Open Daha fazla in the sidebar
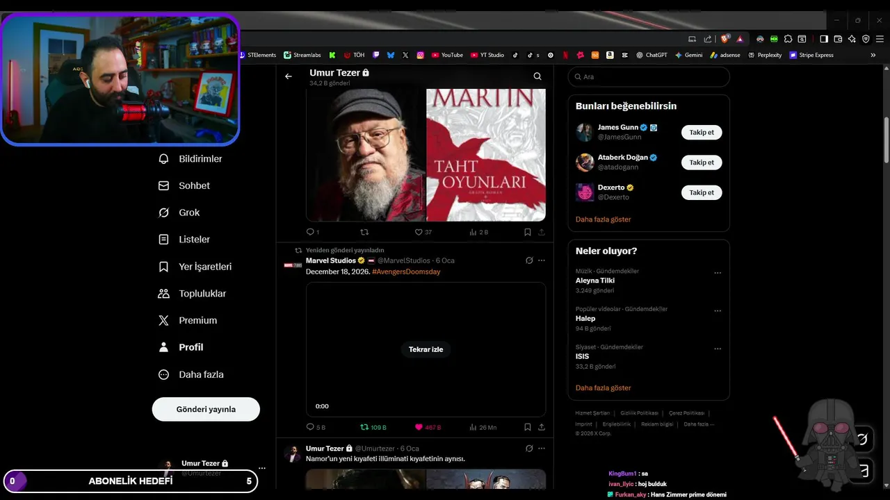Image resolution: width=890 pixels, height=500 pixels. (191, 374)
